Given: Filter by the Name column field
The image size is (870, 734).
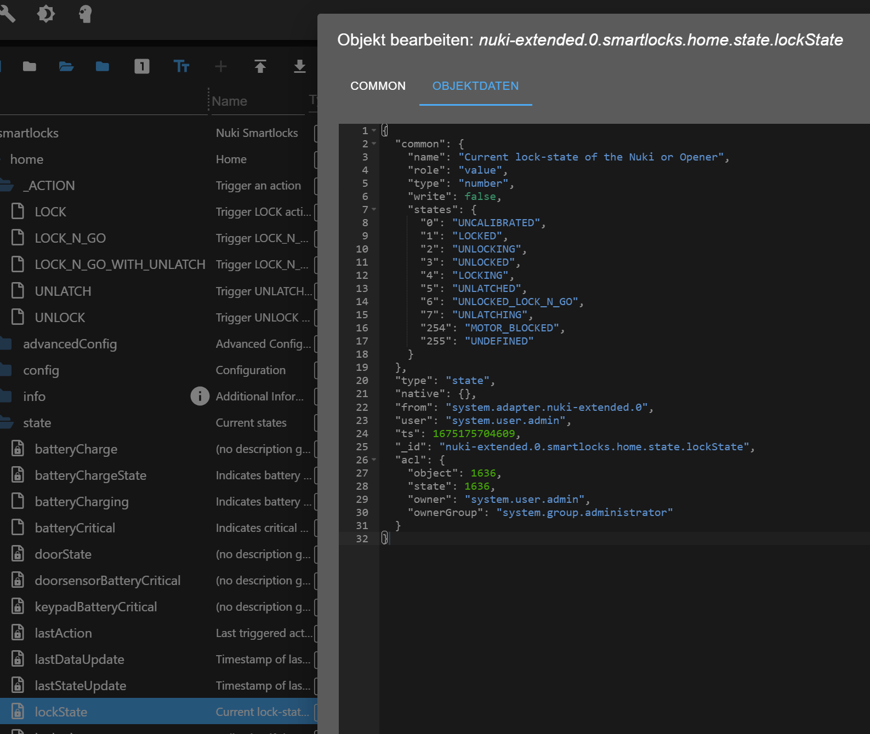Looking at the screenshot, I should pos(257,101).
